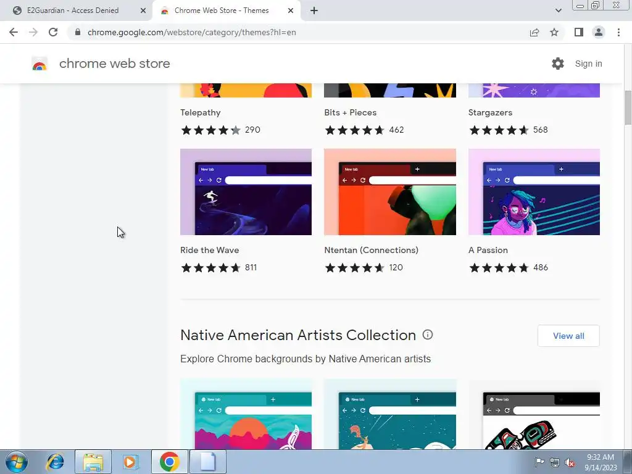Viewport: 632px width, 474px height.
Task: Click the share page icon
Action: pos(534,32)
